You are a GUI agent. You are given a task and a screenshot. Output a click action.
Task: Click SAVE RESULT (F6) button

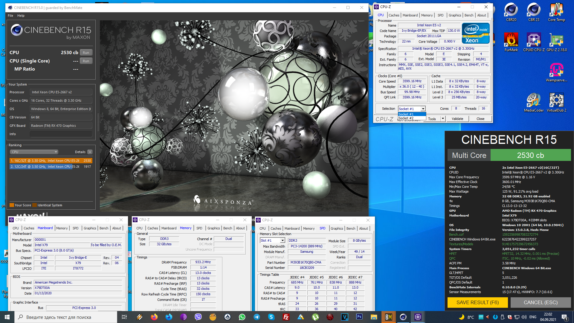tap(477, 302)
